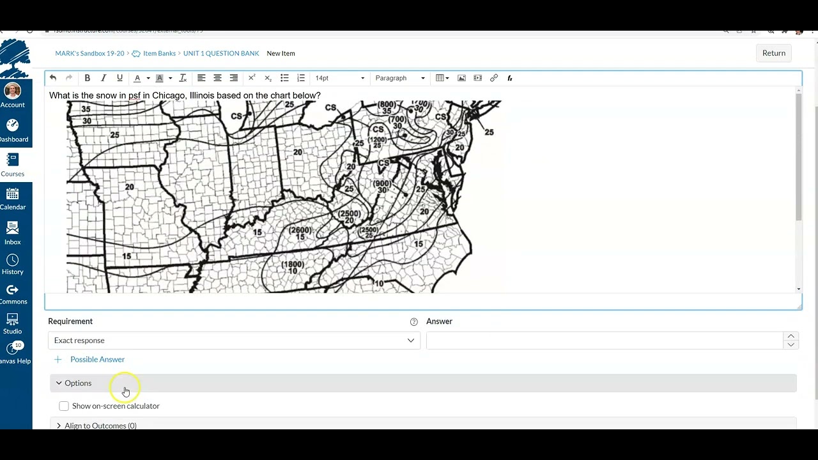Click the school logo in sidebar
Screen dimensions: 818x460
15,59
